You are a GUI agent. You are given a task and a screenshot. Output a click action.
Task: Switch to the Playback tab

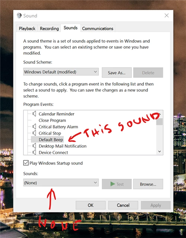click(27, 28)
